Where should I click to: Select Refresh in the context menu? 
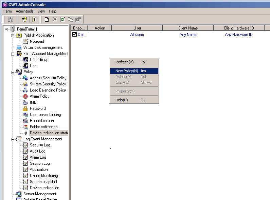tap(124, 62)
